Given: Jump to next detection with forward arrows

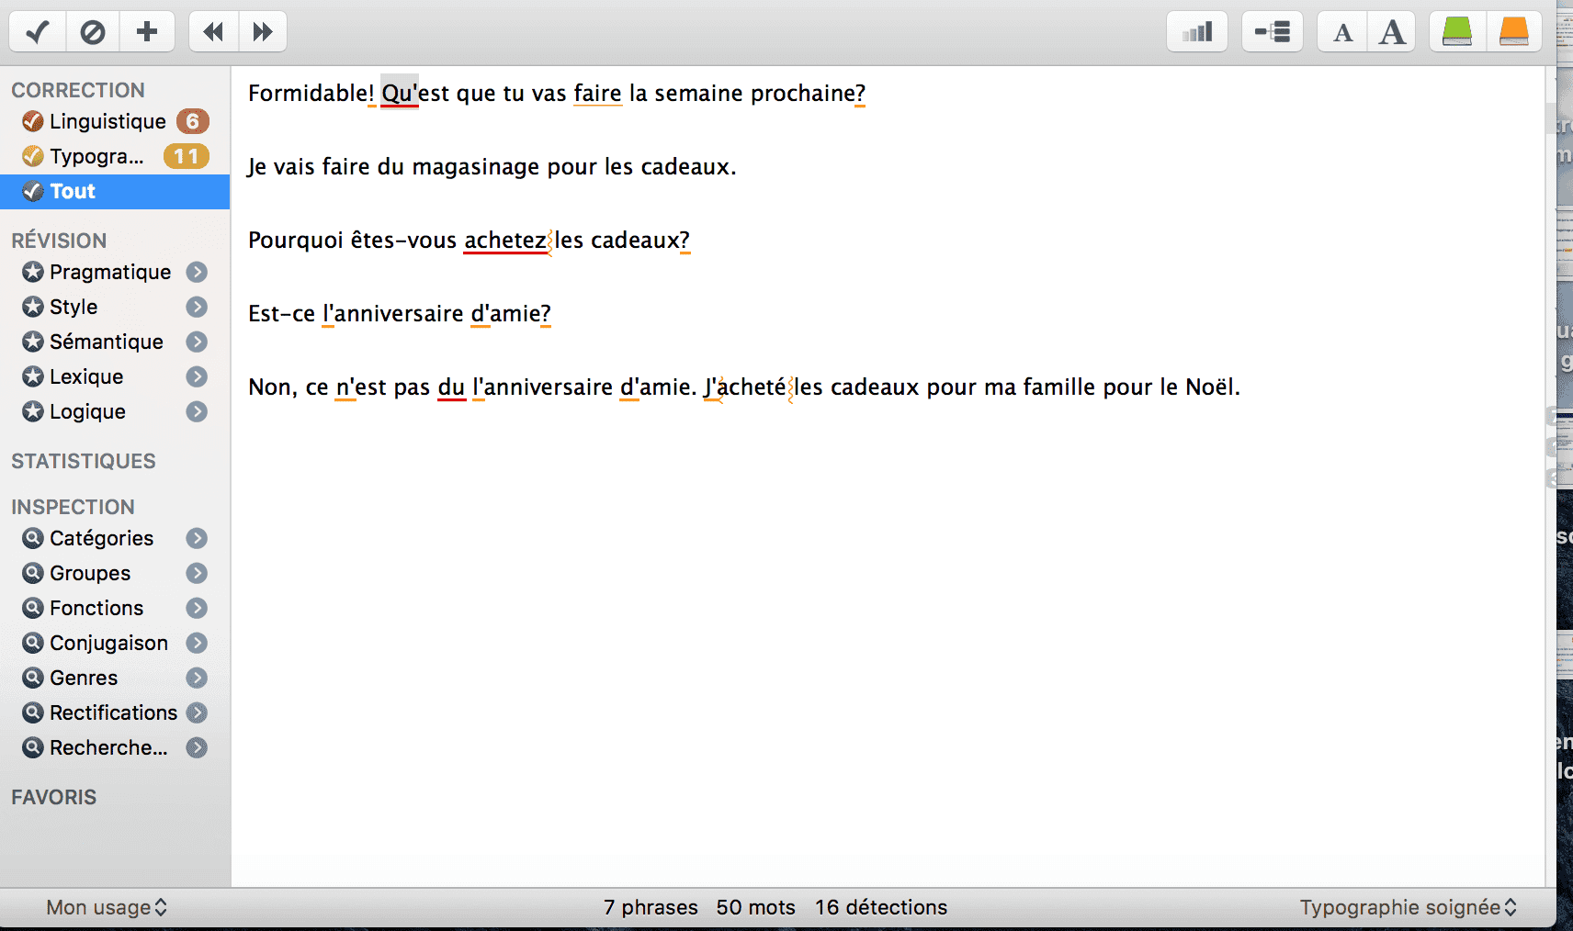Looking at the screenshot, I should click(263, 32).
